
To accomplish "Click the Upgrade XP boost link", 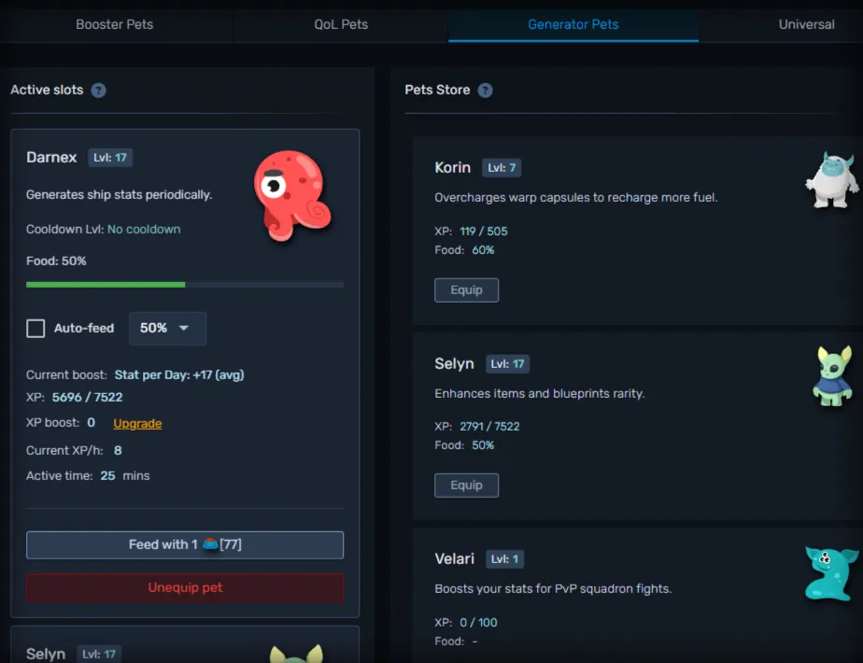I will (137, 424).
